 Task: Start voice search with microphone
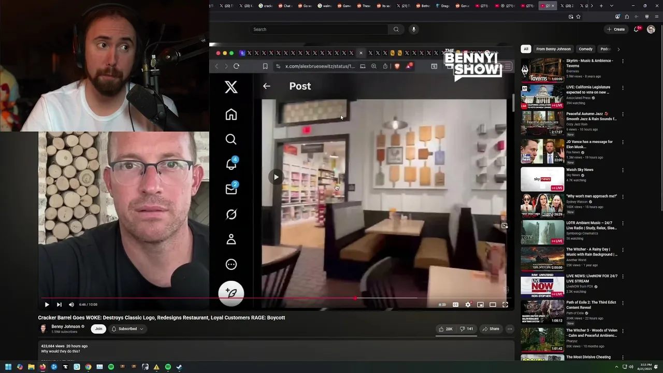pyautogui.click(x=413, y=30)
